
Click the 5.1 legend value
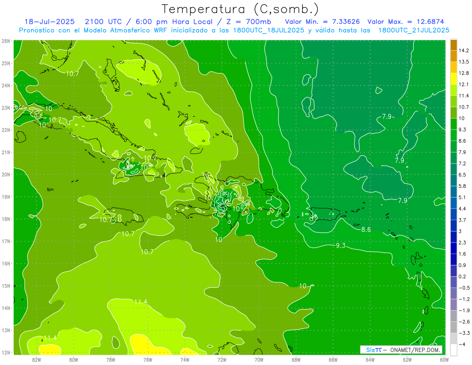[x=462, y=197]
